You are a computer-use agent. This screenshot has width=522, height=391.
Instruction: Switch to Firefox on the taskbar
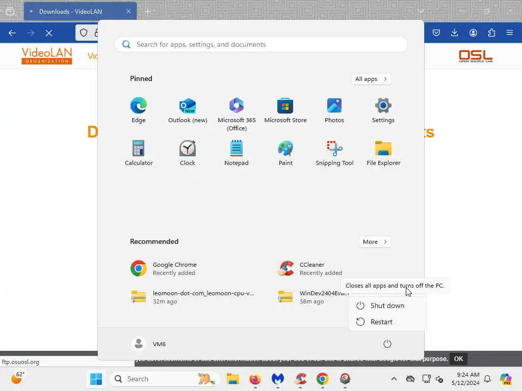pyautogui.click(x=255, y=379)
